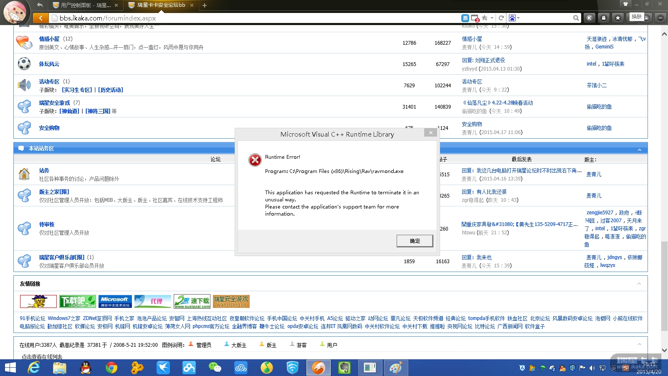Open a new browser tab
Image resolution: width=668 pixels, height=376 pixels.
point(205,5)
